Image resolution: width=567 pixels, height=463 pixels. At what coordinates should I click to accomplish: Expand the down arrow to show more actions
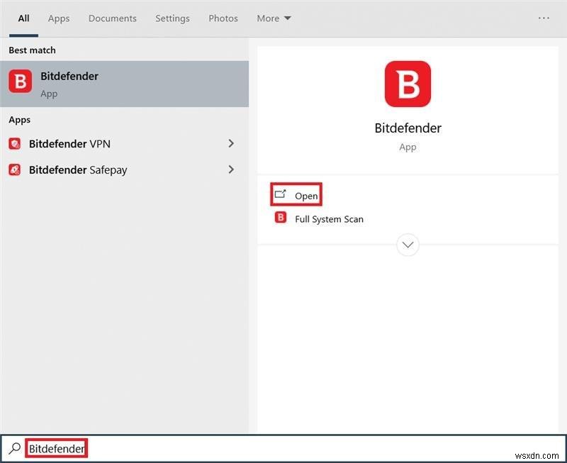point(408,245)
